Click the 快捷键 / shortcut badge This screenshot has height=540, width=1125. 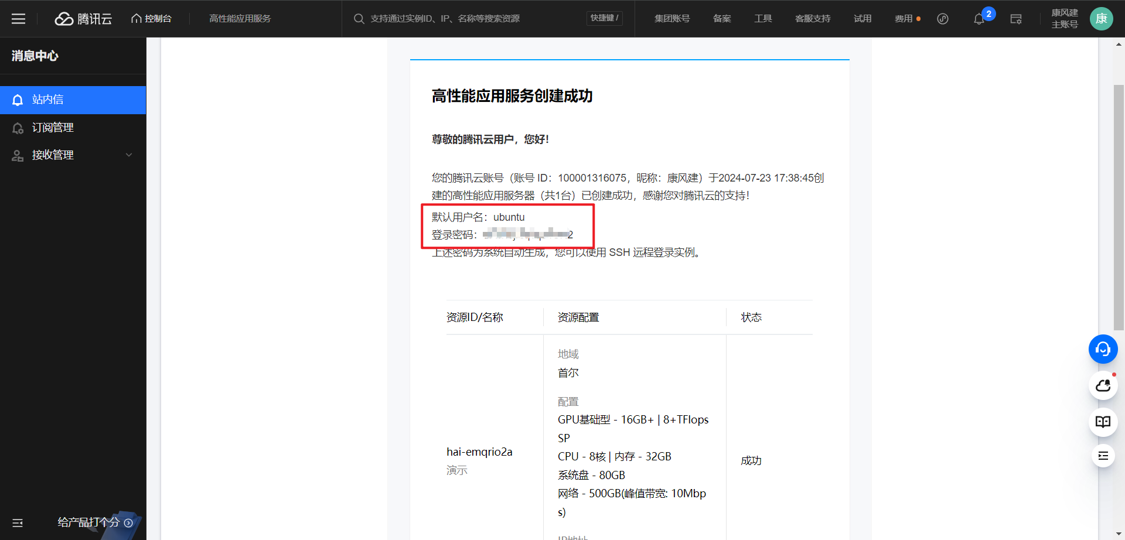pos(604,18)
